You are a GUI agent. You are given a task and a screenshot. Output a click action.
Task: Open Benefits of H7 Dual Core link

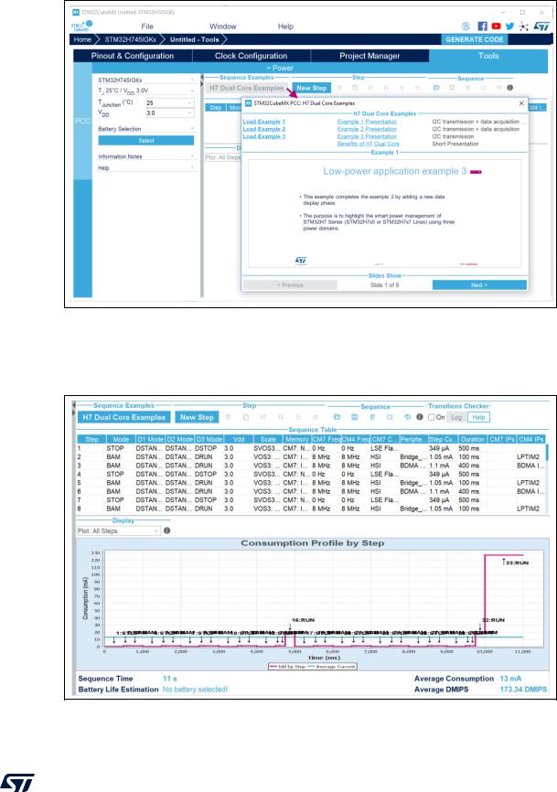pyautogui.click(x=369, y=144)
